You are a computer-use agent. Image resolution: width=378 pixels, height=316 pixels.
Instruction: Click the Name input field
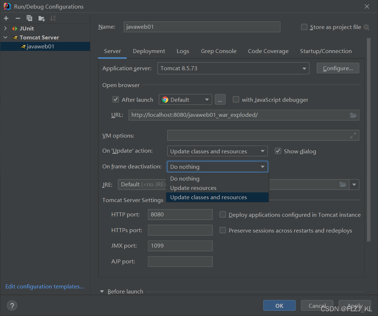[202, 27]
